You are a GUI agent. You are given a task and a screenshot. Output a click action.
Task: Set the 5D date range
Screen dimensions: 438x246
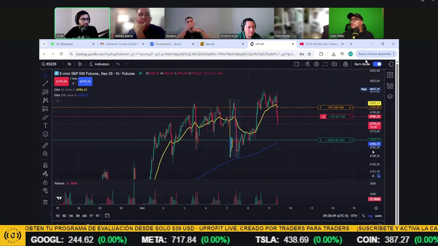pos(64,216)
